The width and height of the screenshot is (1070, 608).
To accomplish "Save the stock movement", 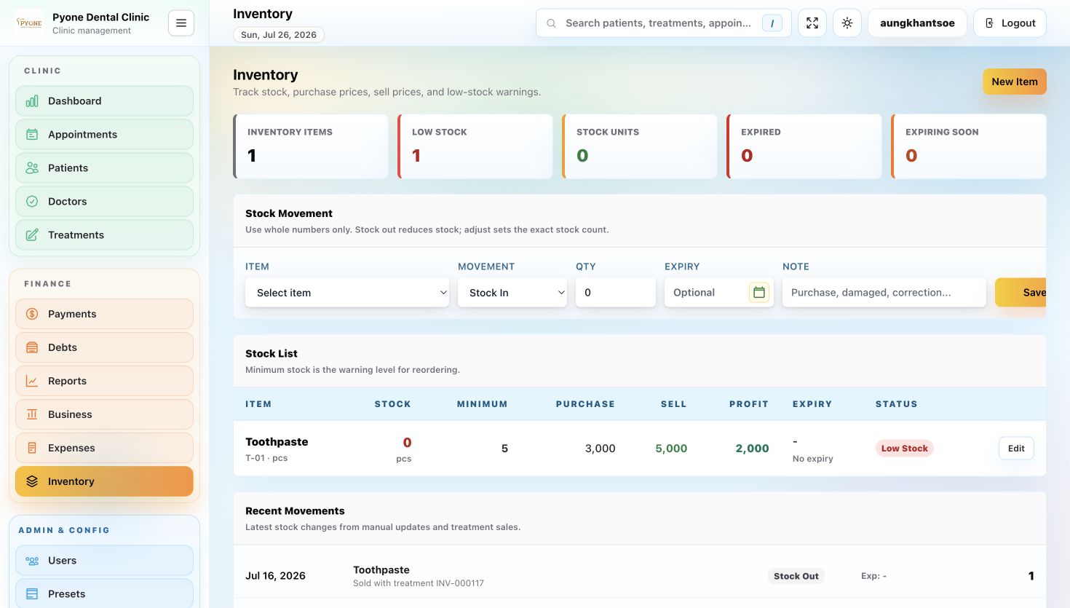I will point(1021,293).
